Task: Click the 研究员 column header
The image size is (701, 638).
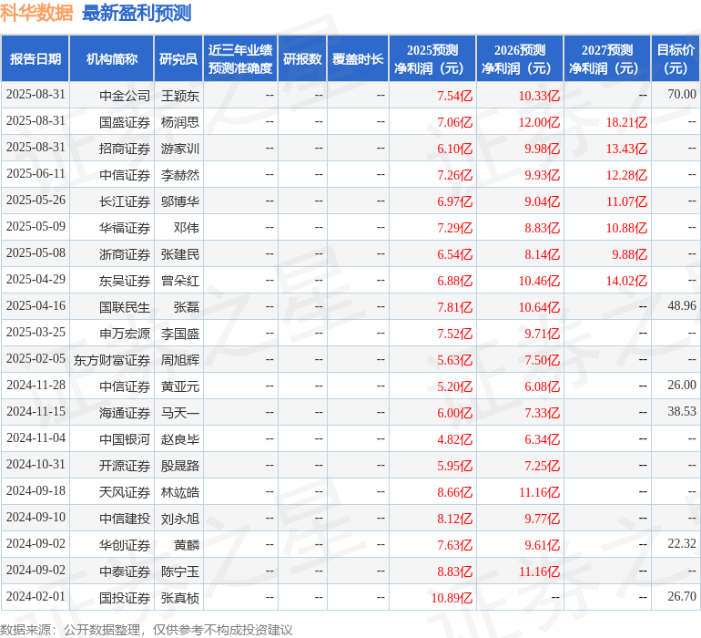Action: pyautogui.click(x=178, y=59)
